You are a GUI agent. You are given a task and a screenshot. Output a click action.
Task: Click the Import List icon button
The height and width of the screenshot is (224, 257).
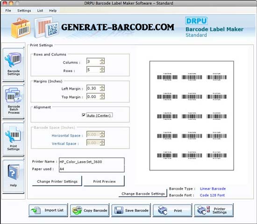(x=48, y=210)
